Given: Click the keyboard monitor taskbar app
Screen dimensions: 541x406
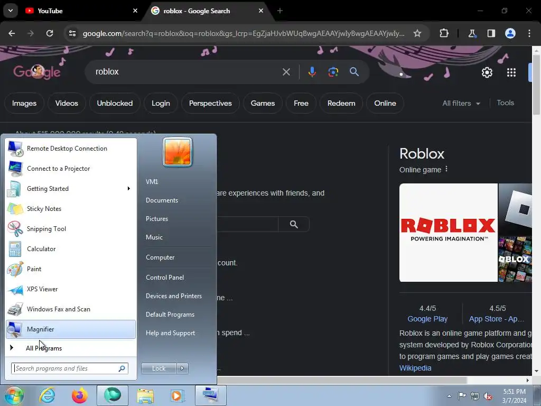Looking at the screenshot, I should (x=210, y=395).
